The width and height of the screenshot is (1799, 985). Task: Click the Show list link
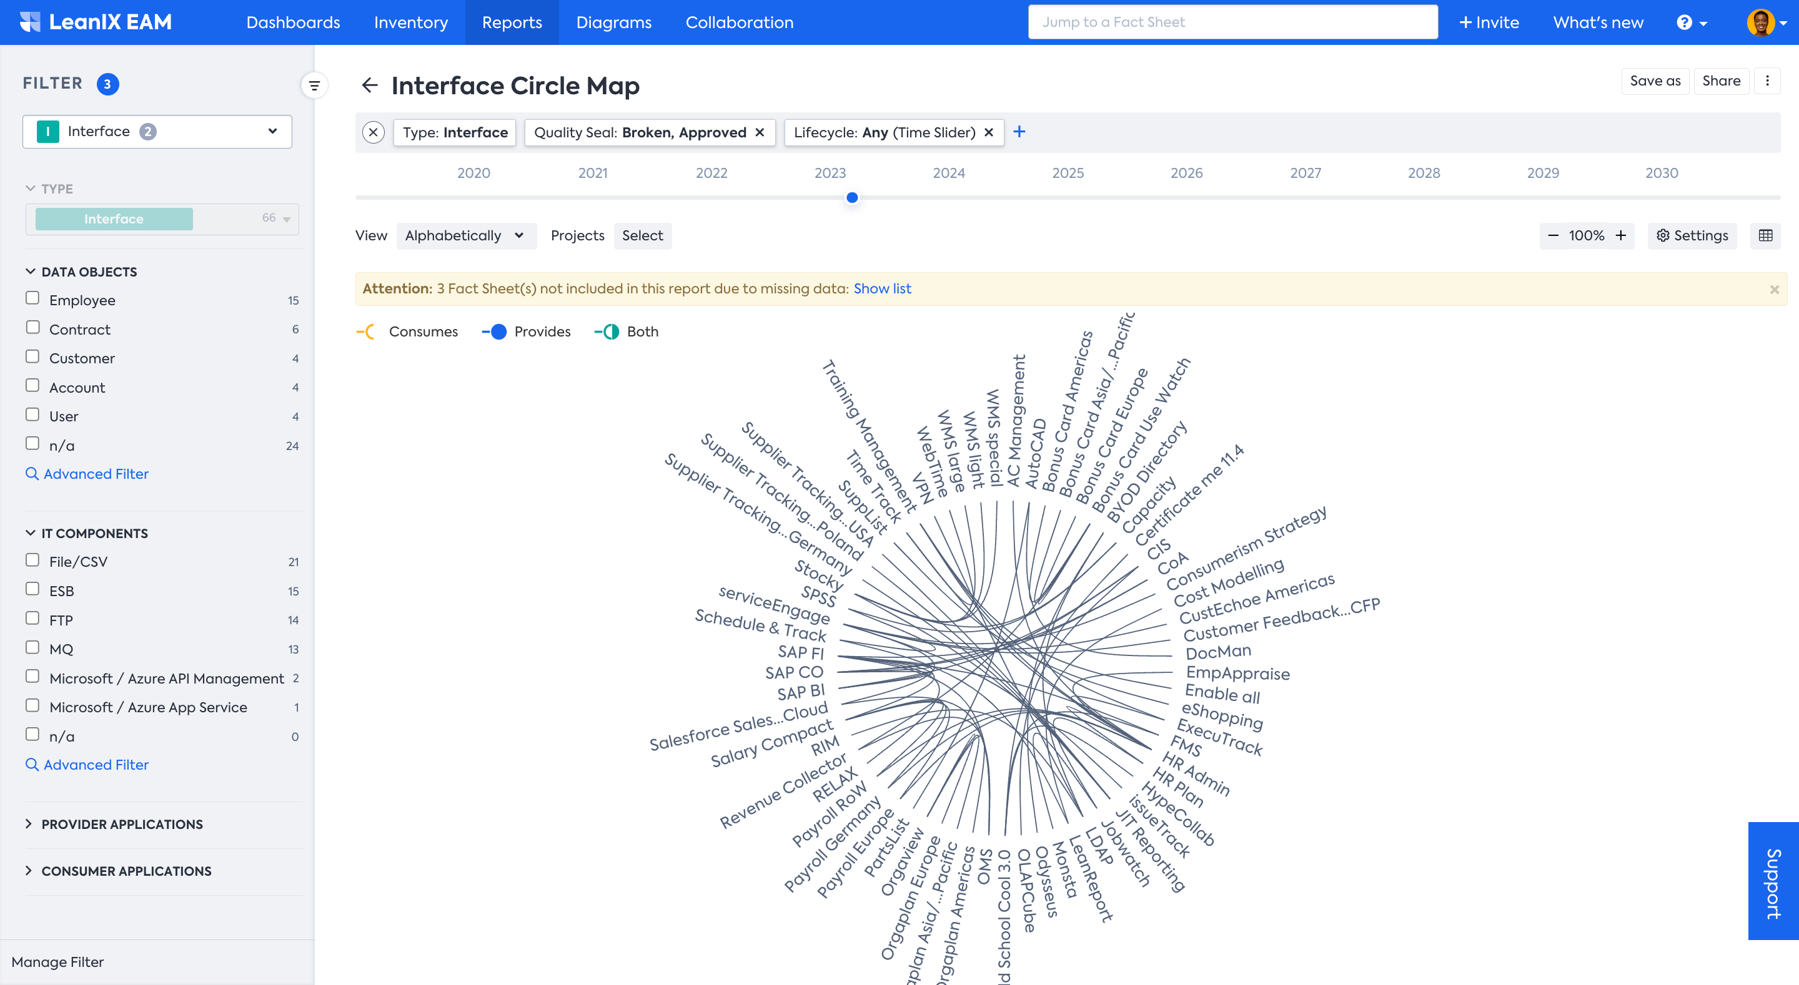tap(881, 288)
